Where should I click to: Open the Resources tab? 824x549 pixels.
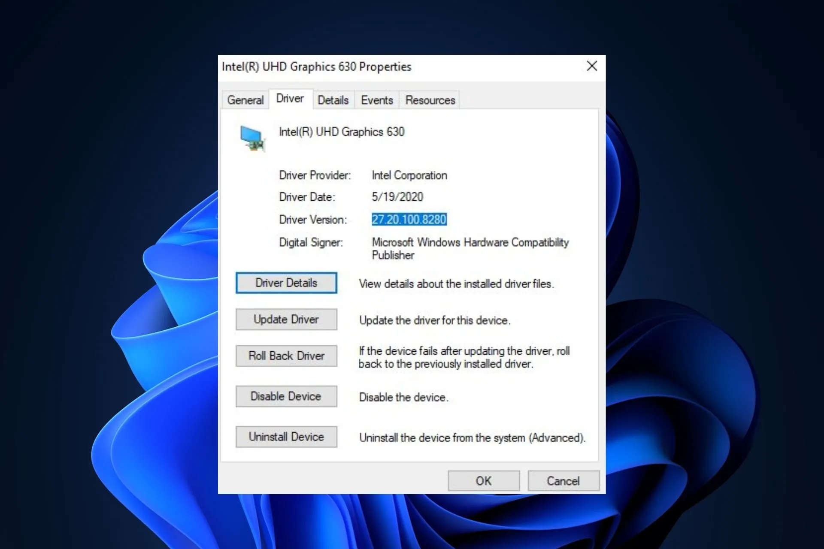coord(430,100)
